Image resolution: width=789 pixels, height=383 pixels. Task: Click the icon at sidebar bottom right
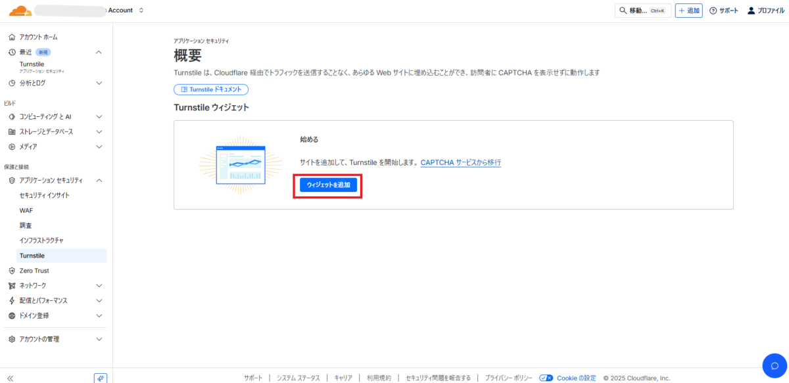coord(100,378)
